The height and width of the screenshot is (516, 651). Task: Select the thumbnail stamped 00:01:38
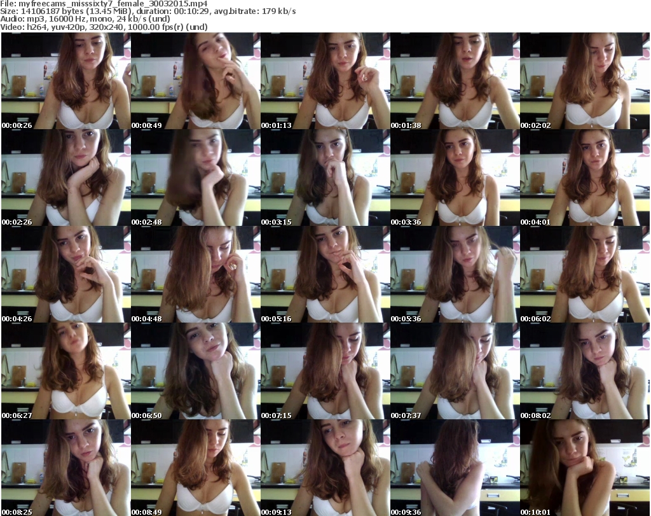(455, 81)
